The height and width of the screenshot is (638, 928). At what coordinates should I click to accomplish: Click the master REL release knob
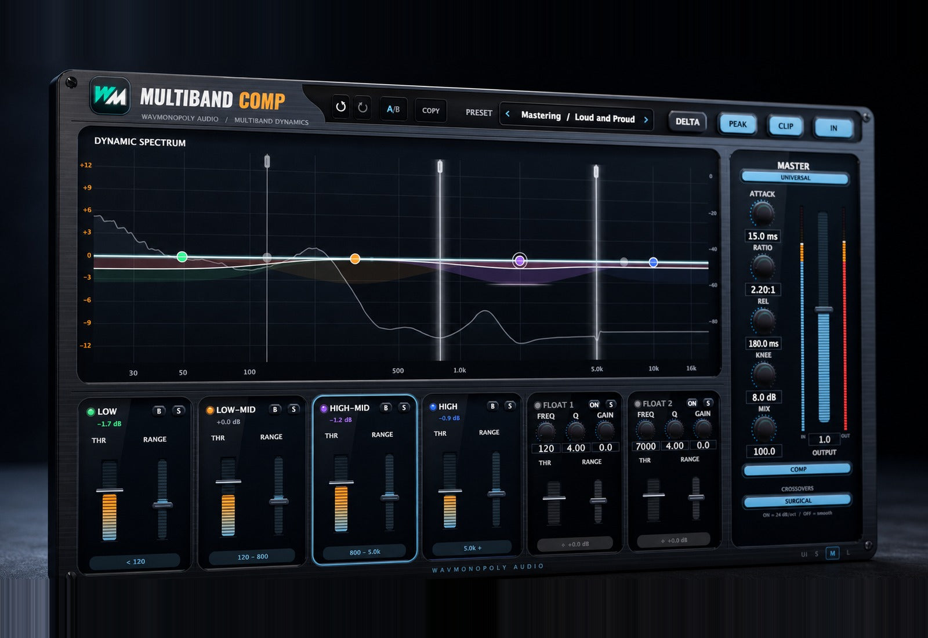(x=763, y=320)
